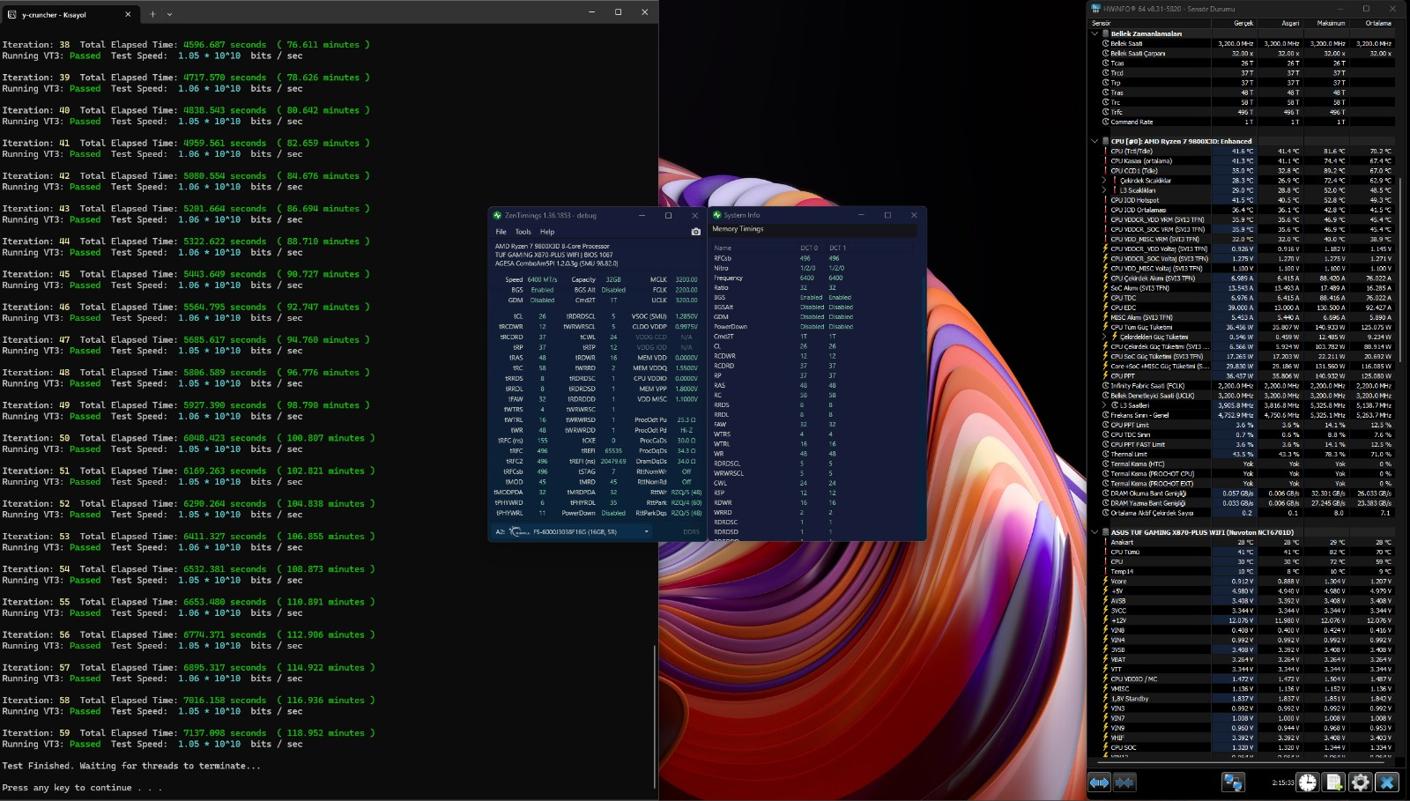1410x801 pixels.
Task: Select the CPU (Tctl/Tdie) sensor row
Action: pos(1248,152)
